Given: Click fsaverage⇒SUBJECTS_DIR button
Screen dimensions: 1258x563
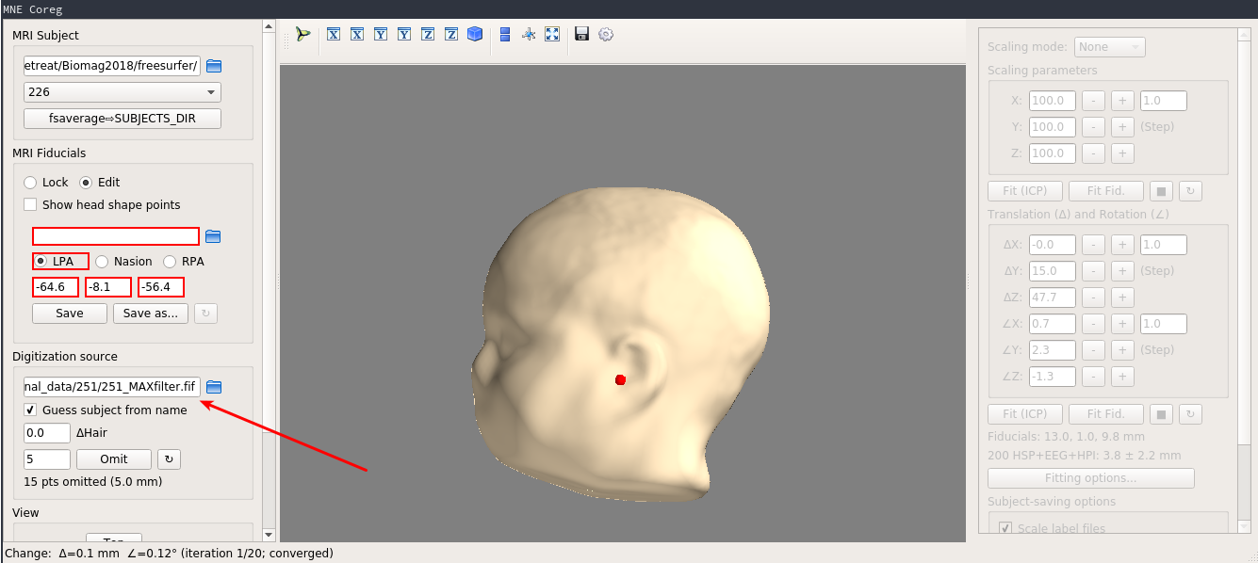Looking at the screenshot, I should tap(123, 119).
